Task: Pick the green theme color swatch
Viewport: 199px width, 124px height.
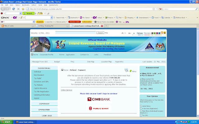Action: (155, 33)
